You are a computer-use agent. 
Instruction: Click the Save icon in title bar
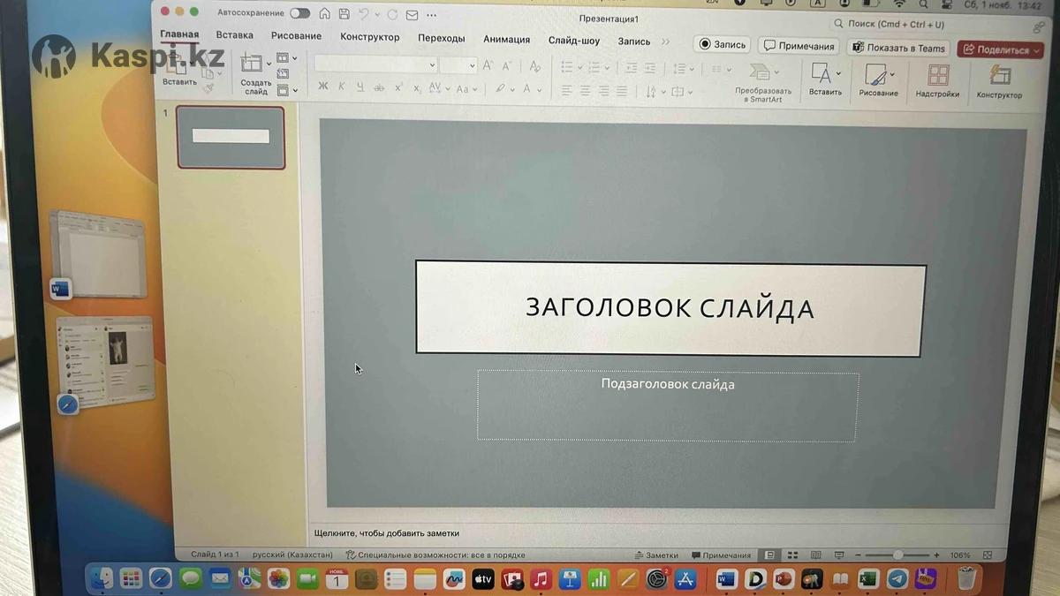pyautogui.click(x=344, y=14)
